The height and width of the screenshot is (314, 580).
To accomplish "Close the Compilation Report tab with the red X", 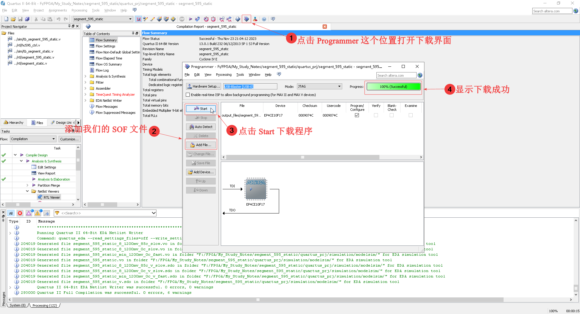I will pyautogui.click(x=325, y=27).
